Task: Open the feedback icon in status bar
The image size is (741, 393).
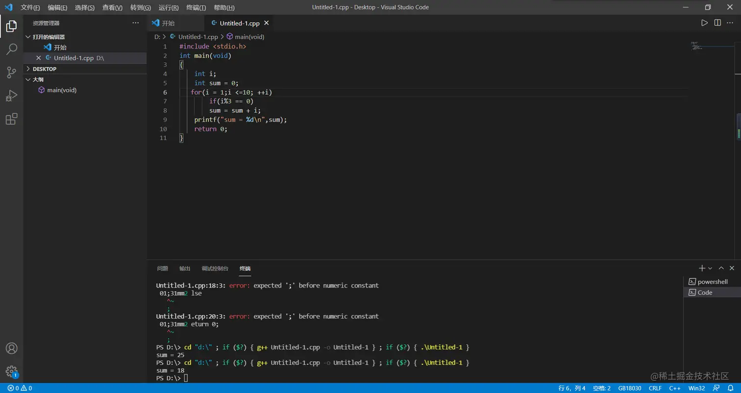Action: tap(716, 388)
